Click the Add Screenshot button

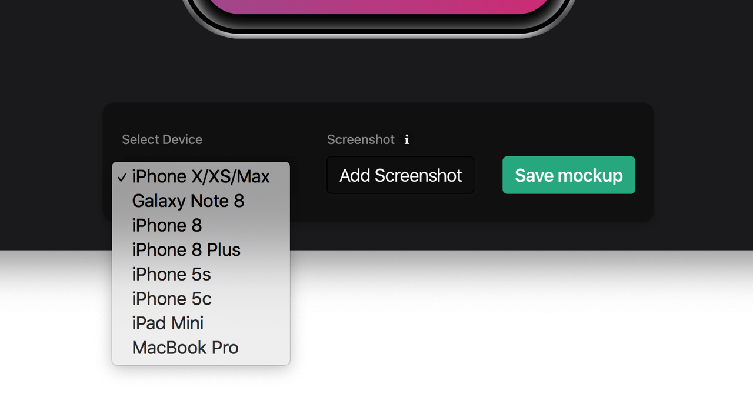pos(401,175)
